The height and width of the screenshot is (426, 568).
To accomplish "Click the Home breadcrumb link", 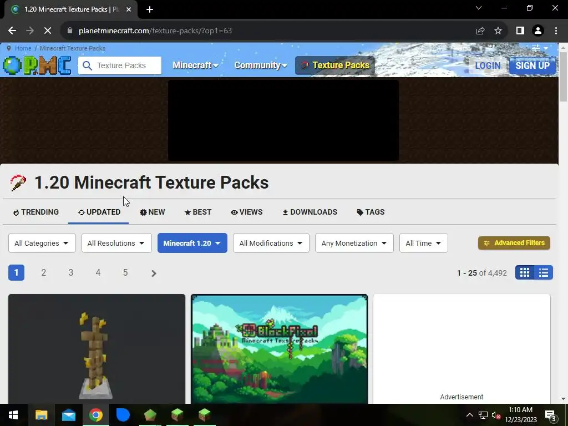I will pyautogui.click(x=23, y=48).
